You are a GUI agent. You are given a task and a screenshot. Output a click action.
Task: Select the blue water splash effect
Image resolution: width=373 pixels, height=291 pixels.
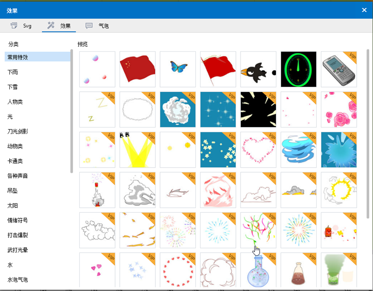tap(339, 149)
